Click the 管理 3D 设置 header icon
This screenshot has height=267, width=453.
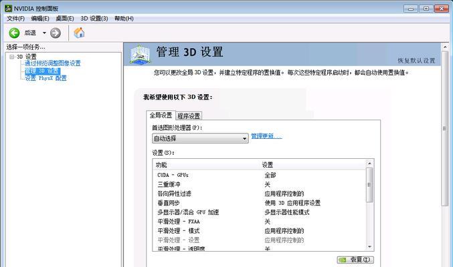coord(140,54)
